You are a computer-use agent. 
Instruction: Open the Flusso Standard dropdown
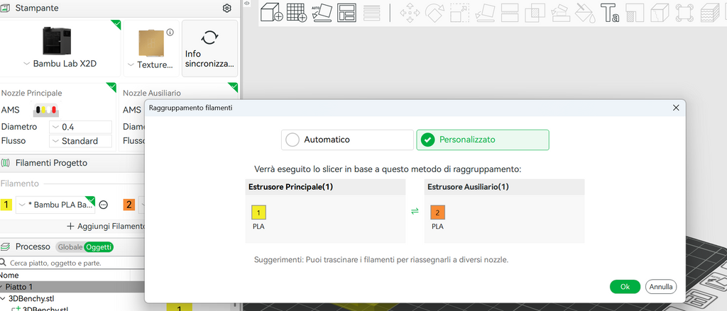[81, 141]
